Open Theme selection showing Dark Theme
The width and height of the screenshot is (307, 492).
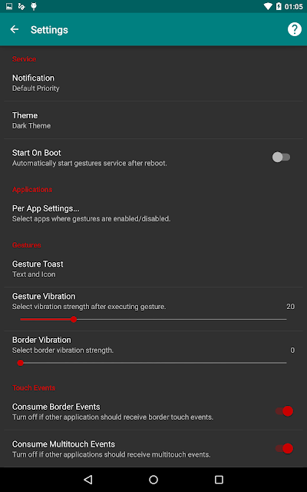pyautogui.click(x=153, y=120)
